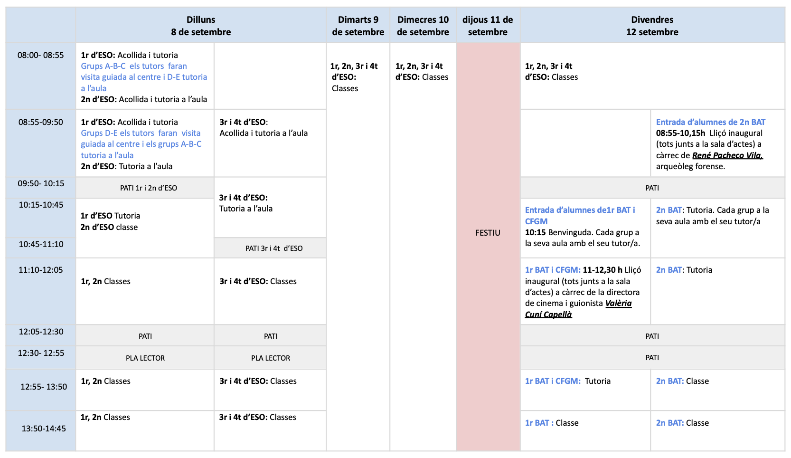Viewport: 791px width, 458px height.
Task: Select the PATI 1r i 2n d'ESO cell
Action: (x=148, y=188)
